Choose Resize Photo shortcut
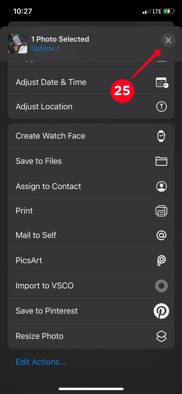This screenshot has height=394, width=182. pyautogui.click(x=91, y=336)
